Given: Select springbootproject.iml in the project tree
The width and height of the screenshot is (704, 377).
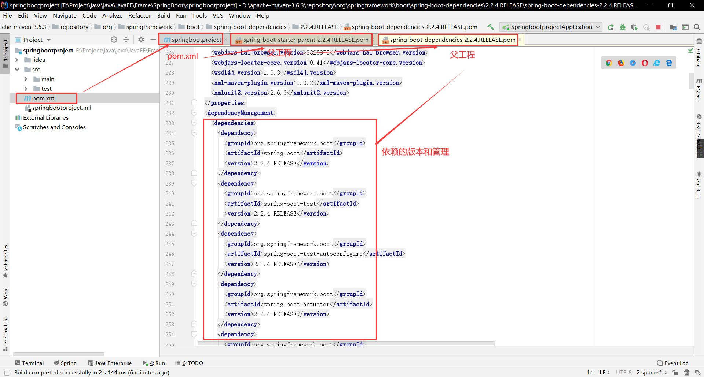Looking at the screenshot, I should (x=62, y=108).
